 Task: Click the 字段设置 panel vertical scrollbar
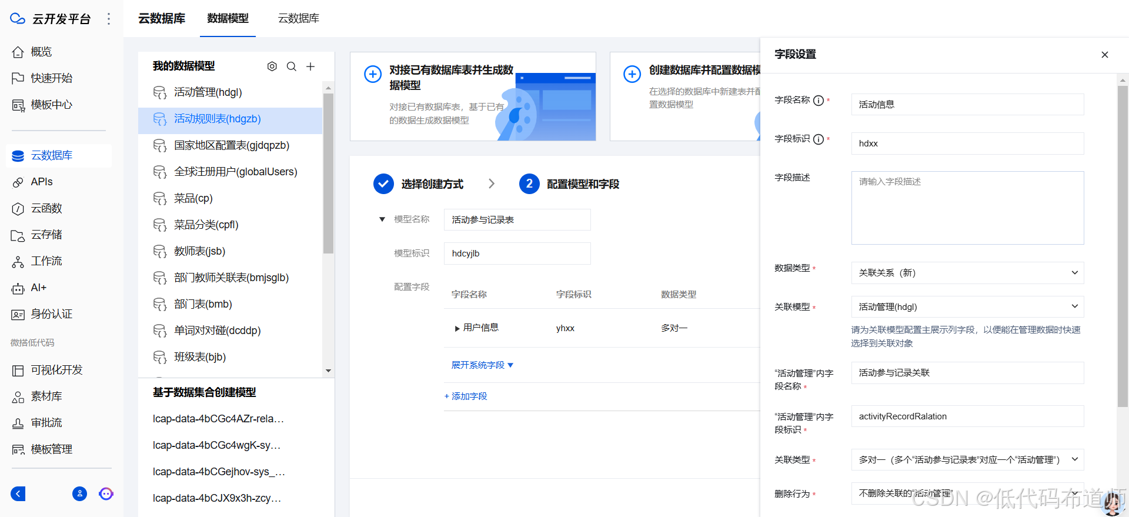tap(1123, 247)
